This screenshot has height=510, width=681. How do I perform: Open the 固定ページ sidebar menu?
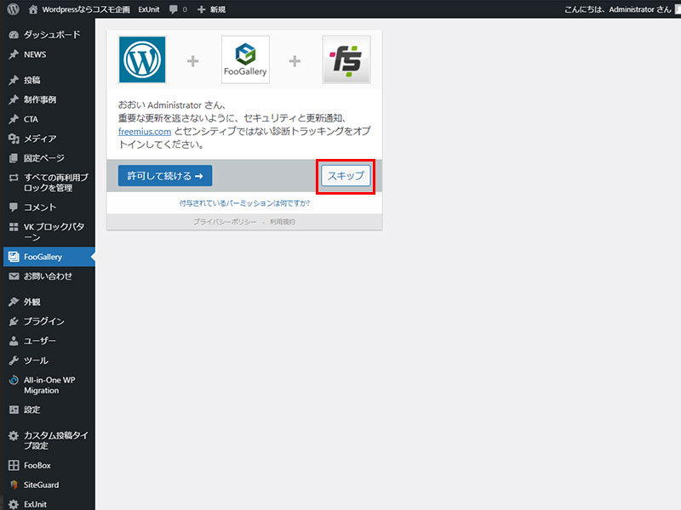coord(43,158)
